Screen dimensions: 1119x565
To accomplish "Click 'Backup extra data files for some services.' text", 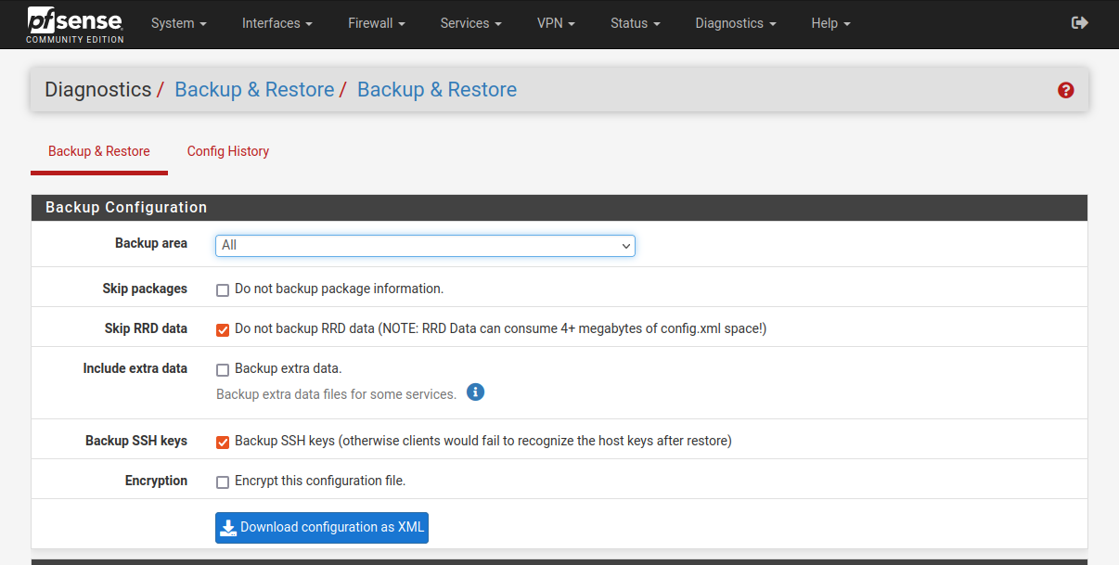I will (x=337, y=394).
